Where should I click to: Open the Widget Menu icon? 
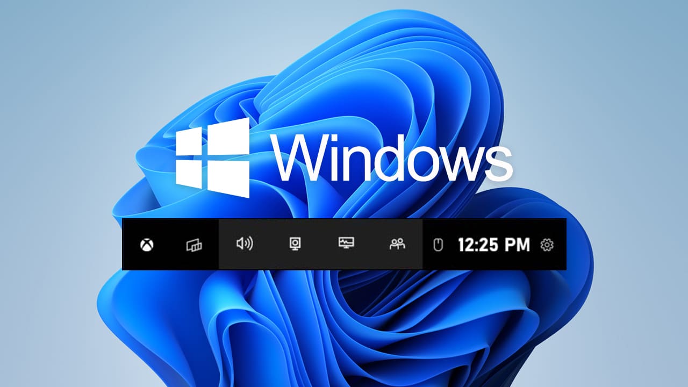pos(194,246)
